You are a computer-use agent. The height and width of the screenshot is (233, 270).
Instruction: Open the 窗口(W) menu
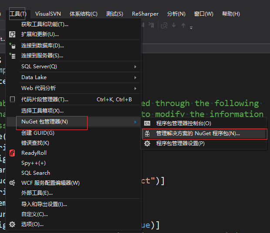tap(203, 14)
